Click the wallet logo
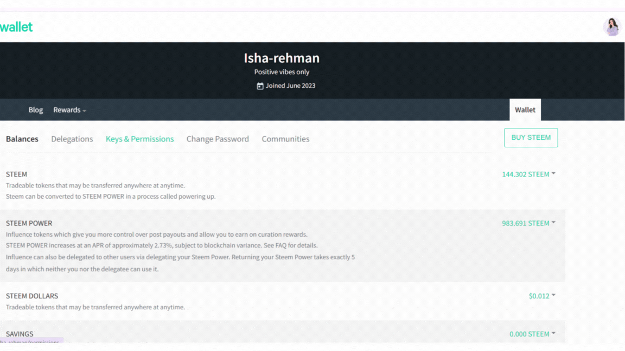This screenshot has width=625, height=351. point(16,27)
